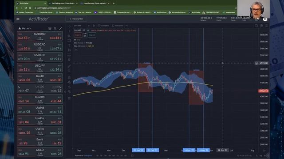Toggle Usa500 series visibility eye
Screen dimensions: 284x159
[88, 30]
